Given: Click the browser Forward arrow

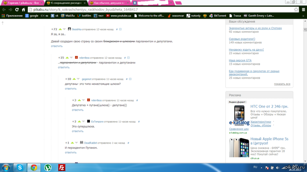Looking at the screenshot, I should pyautogui.click(x=11, y=9).
